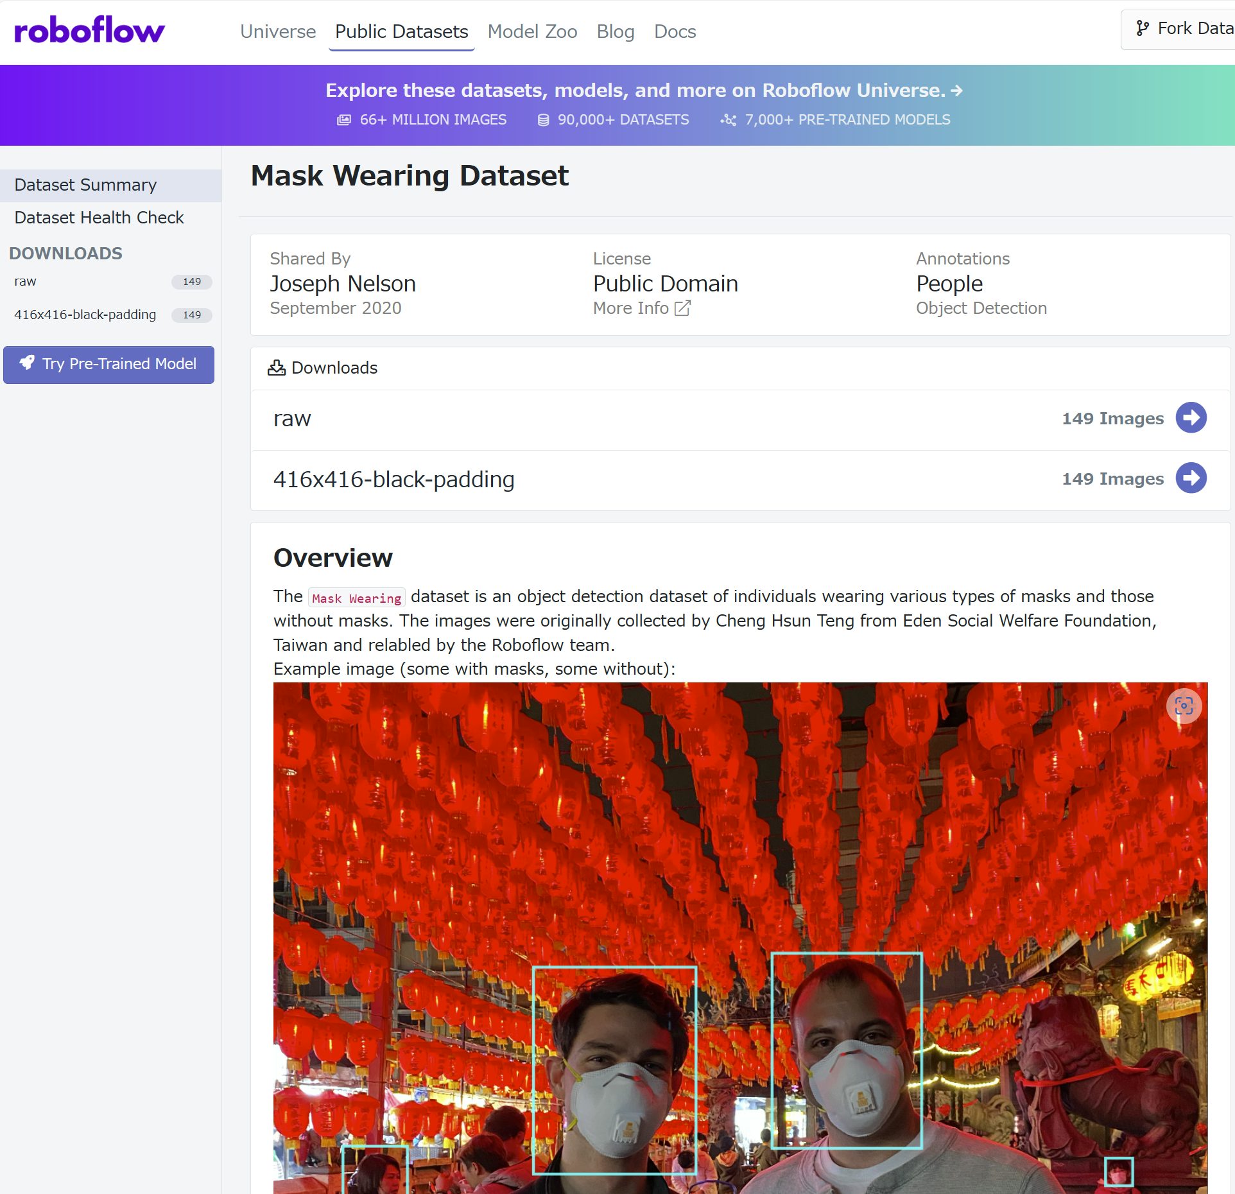Viewport: 1235px width, 1194px height.
Task: Click the datasets icon in the purple banner
Action: tap(542, 119)
